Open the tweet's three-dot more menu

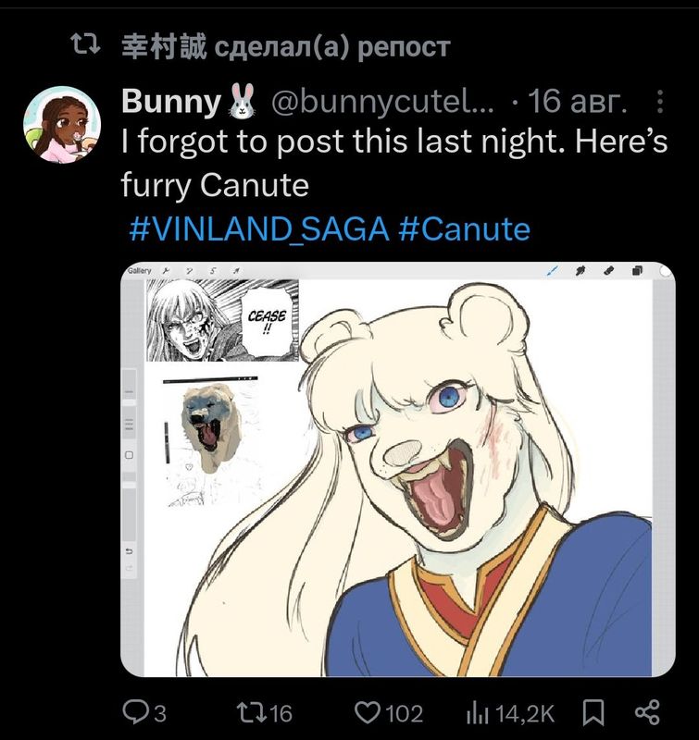[658, 101]
